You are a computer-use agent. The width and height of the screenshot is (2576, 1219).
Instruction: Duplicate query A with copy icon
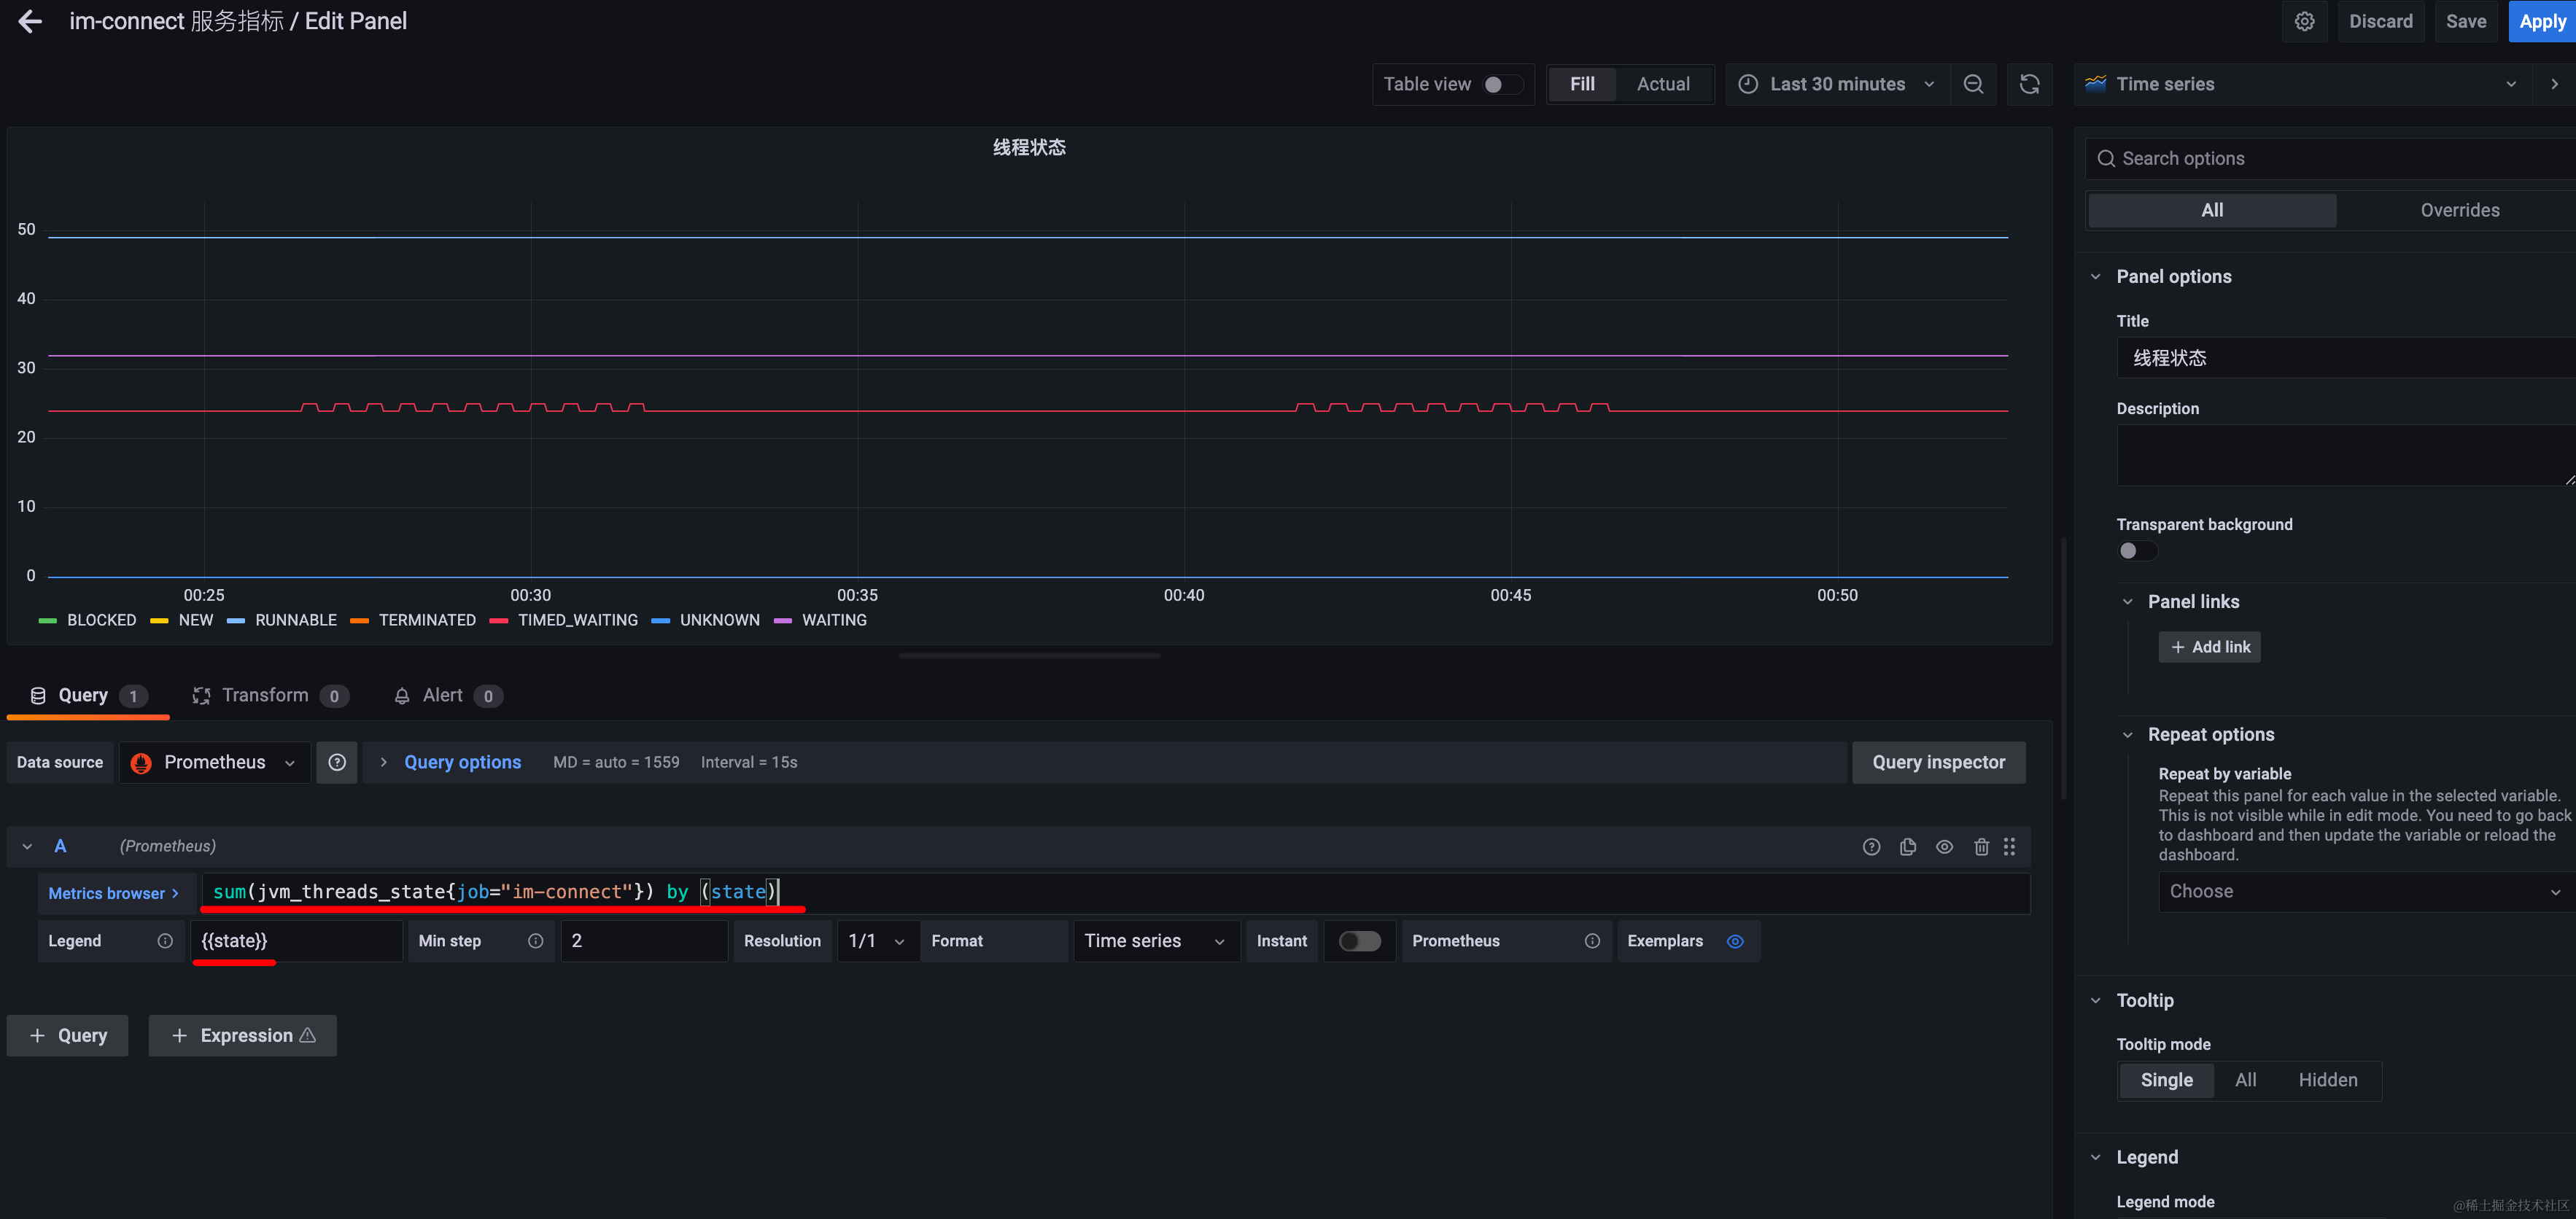coord(1908,847)
